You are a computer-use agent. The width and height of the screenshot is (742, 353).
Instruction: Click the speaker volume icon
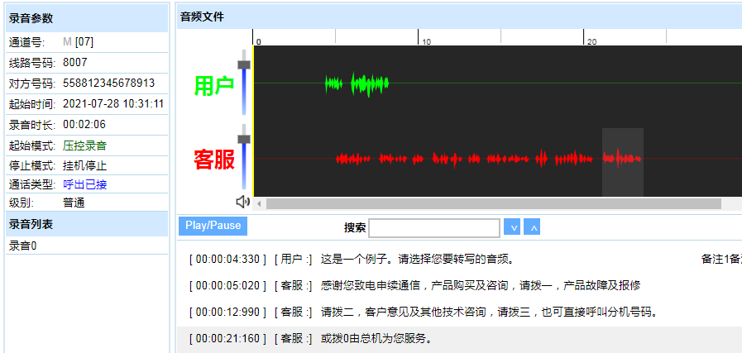click(242, 202)
